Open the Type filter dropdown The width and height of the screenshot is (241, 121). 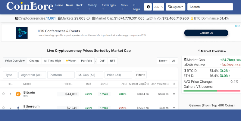[x=10, y=75]
